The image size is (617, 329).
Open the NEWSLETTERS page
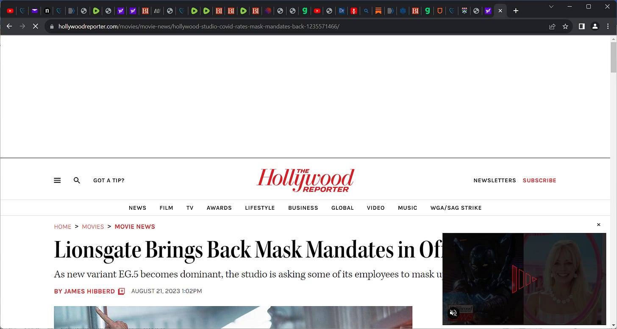pos(495,180)
